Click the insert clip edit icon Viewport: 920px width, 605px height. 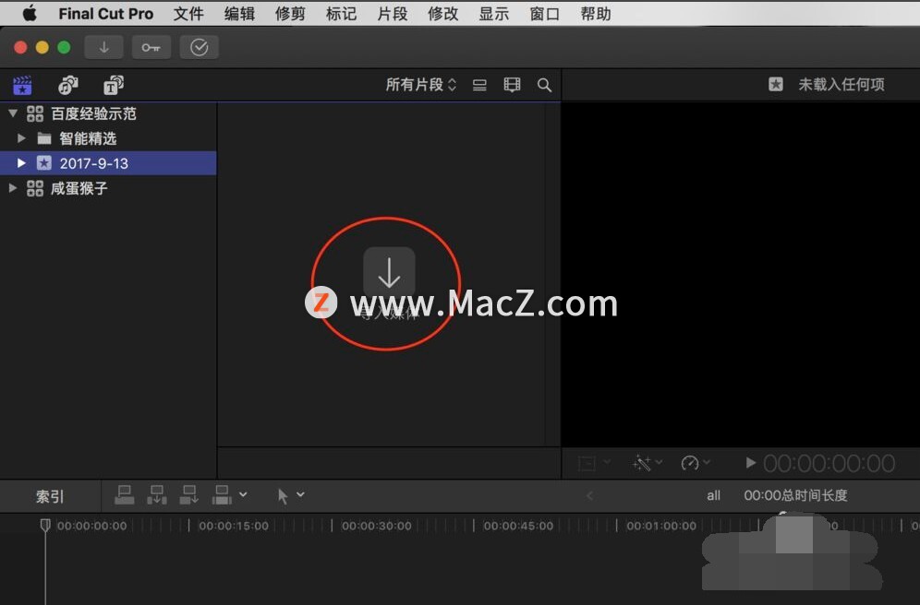coord(157,495)
